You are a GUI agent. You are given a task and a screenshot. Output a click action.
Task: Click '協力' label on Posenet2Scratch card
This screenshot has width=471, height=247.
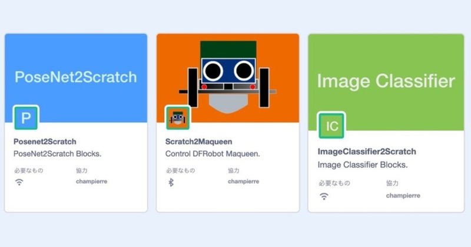(x=81, y=170)
